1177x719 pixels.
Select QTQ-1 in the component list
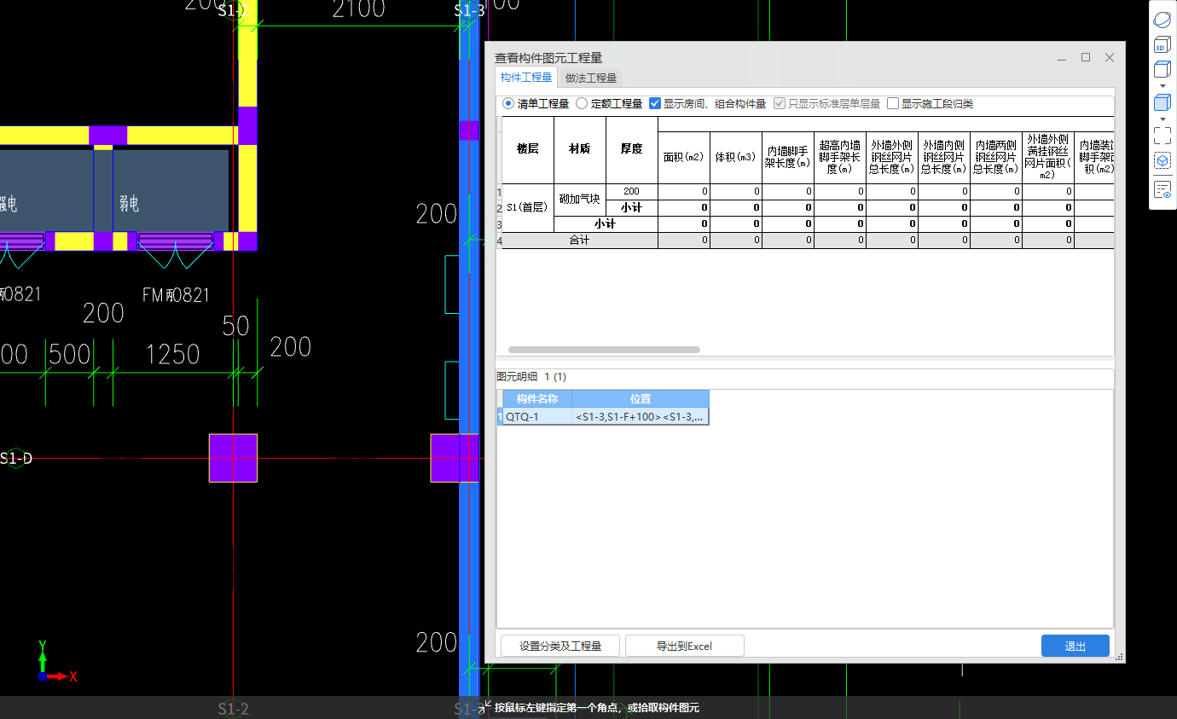point(537,416)
